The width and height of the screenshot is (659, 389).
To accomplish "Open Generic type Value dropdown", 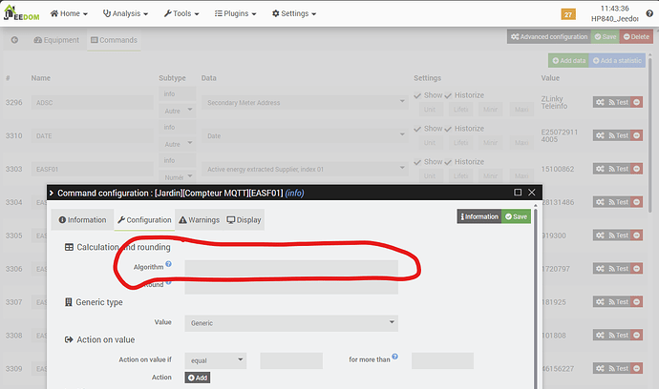I will point(291,322).
